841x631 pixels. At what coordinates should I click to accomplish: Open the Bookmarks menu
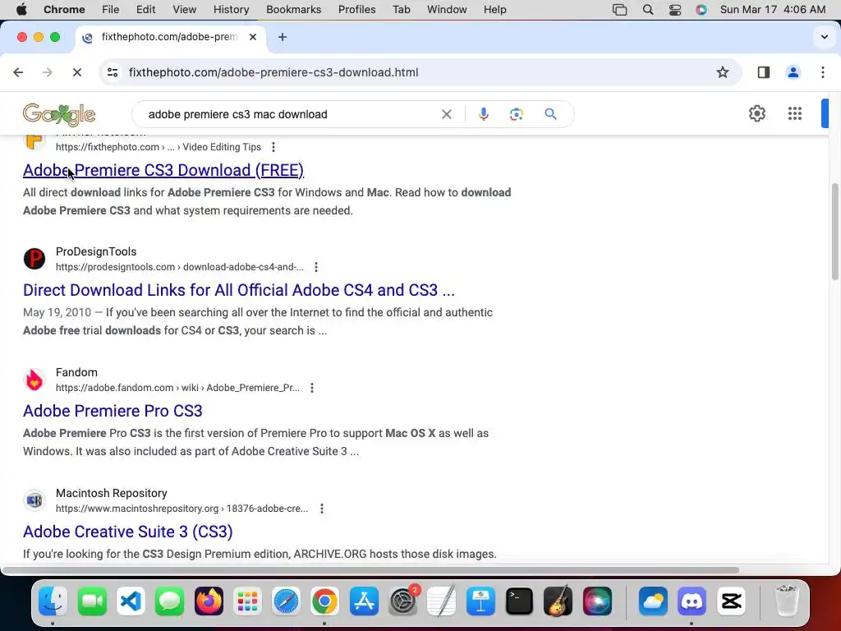click(293, 10)
